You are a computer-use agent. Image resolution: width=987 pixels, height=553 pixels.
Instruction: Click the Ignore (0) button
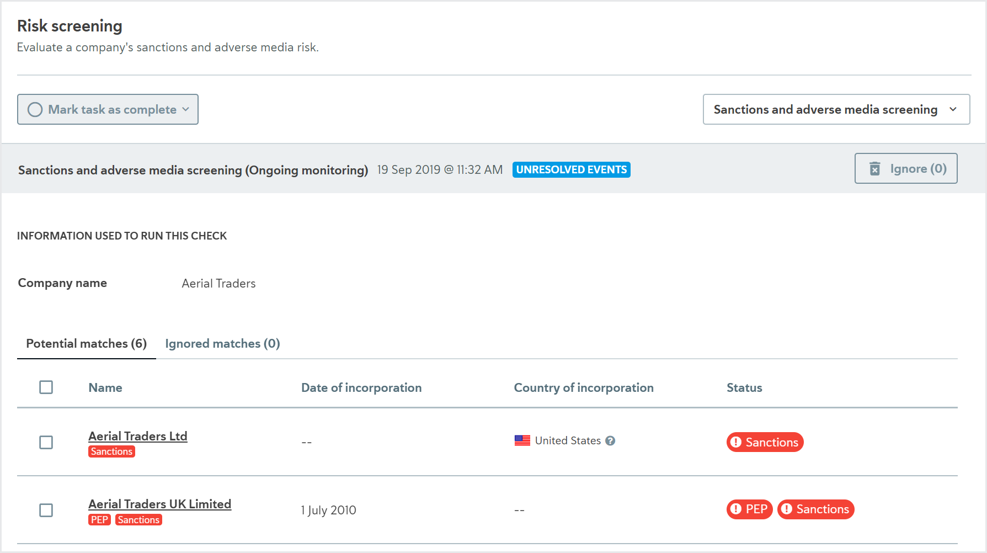905,168
